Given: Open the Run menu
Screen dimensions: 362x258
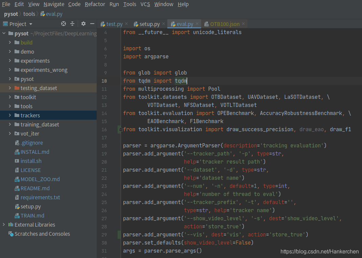Looking at the screenshot, I should pos(114,4).
